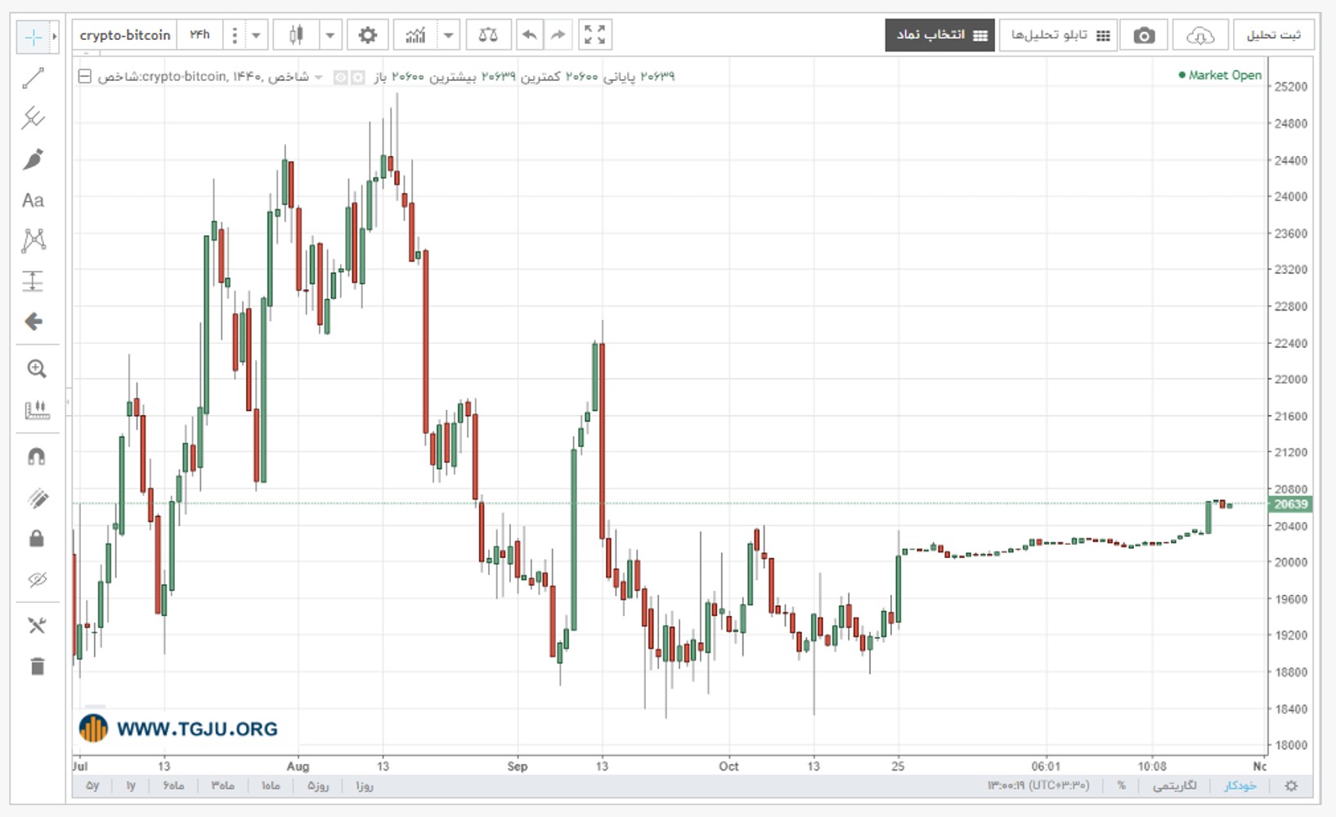Choose the Aa text annotation tool
1336x817 pixels.
coord(34,200)
